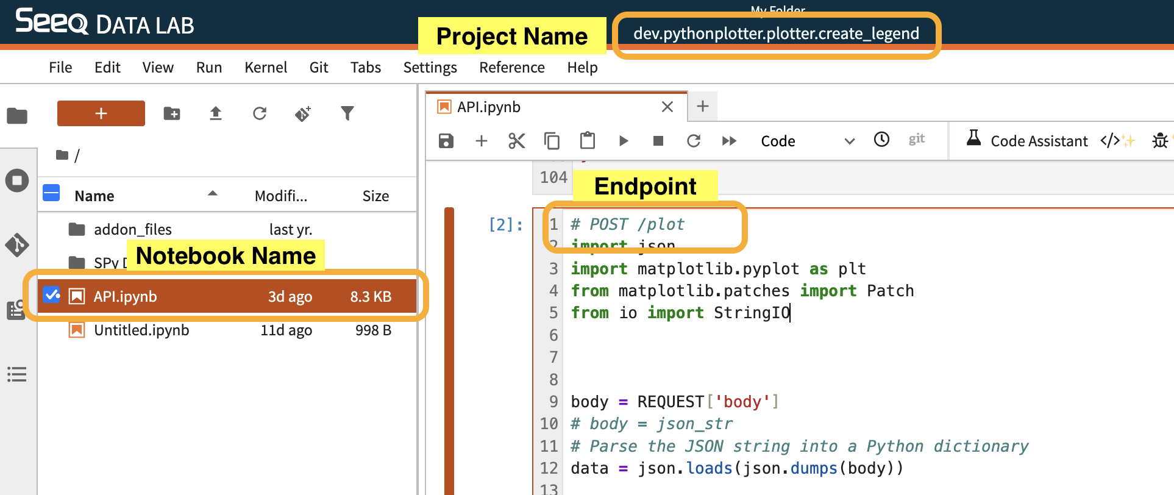The width and height of the screenshot is (1174, 495).
Task: Refresh the file browser list
Action: pos(260,113)
